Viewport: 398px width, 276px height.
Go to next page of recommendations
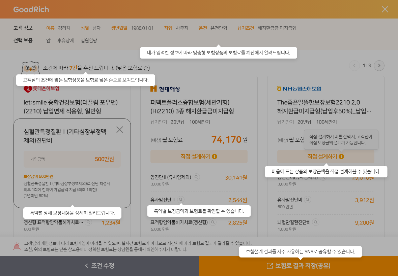pos(379,66)
